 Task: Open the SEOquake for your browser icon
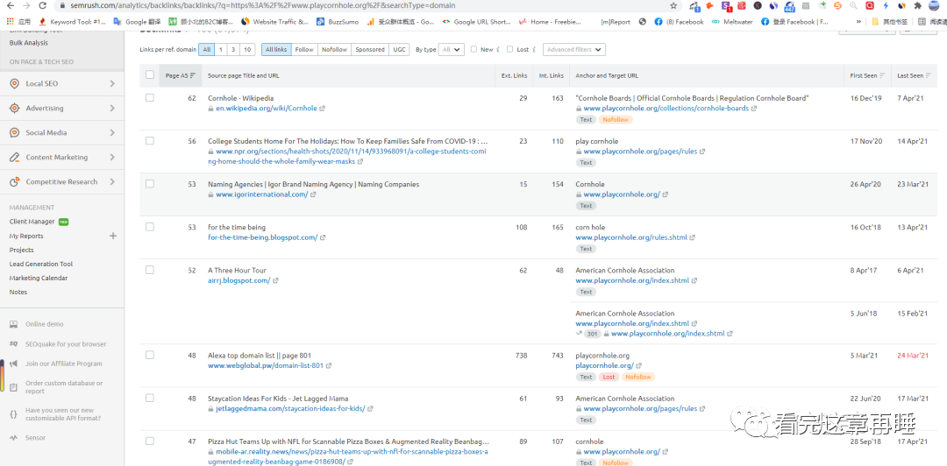pyautogui.click(x=13, y=344)
